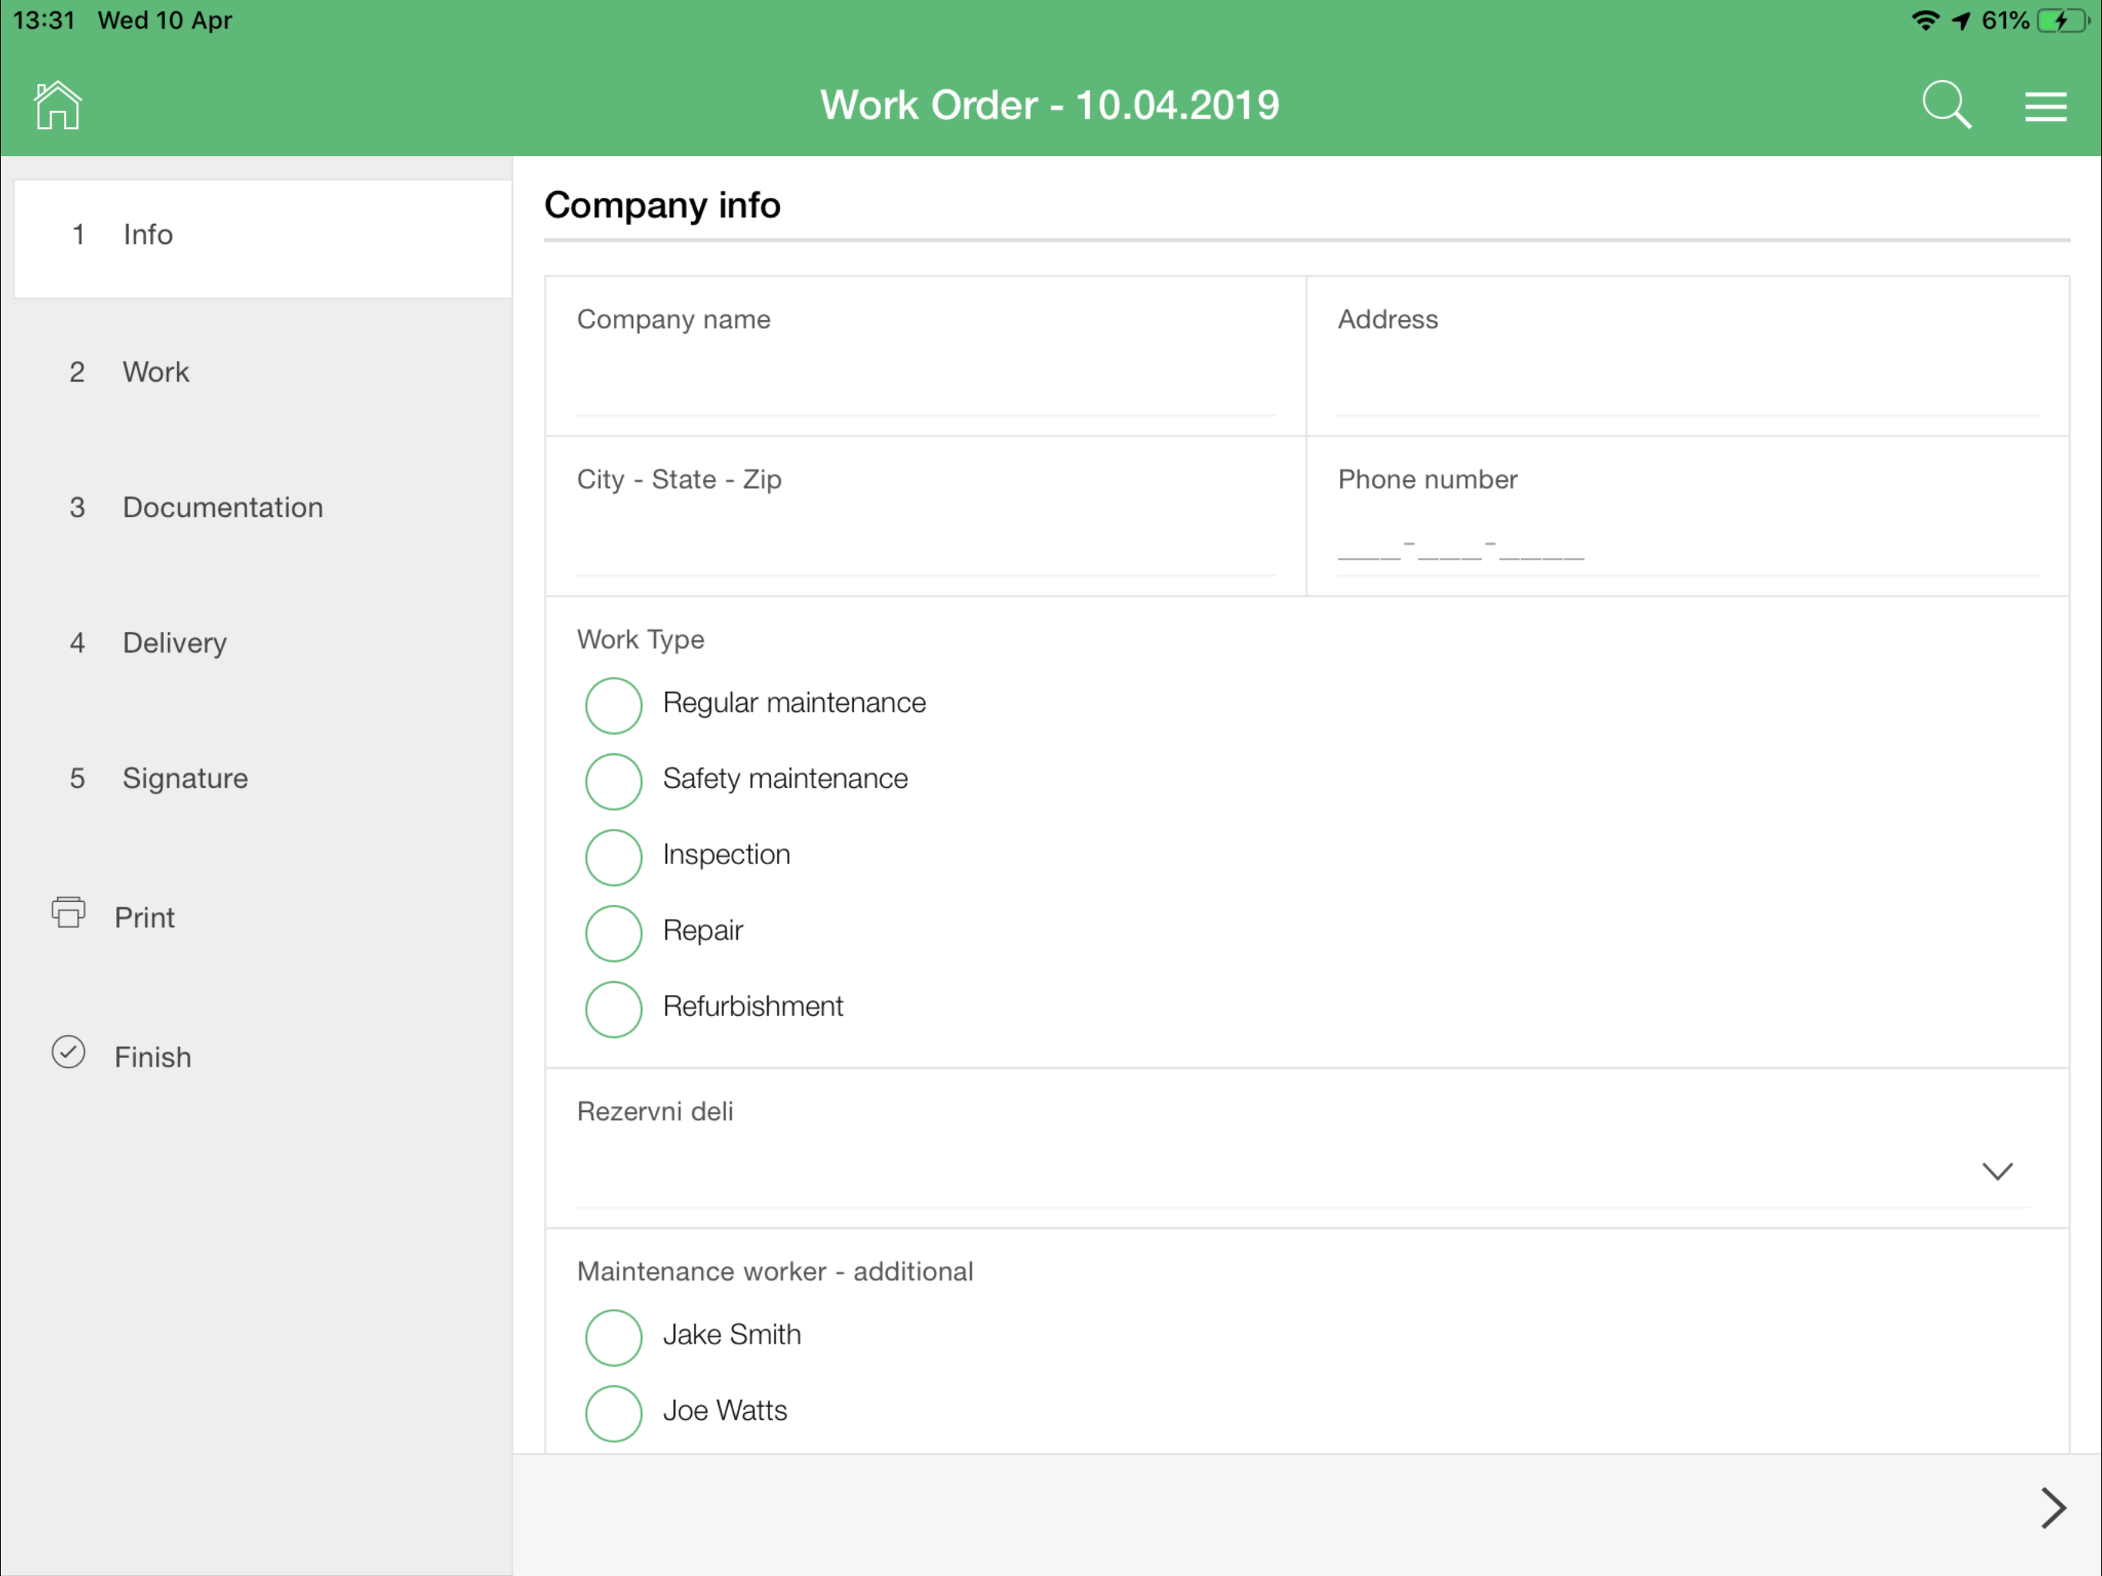Click the Finish checkmark circle icon
Viewport: 2102px width, 1576px height.
coord(68,1052)
